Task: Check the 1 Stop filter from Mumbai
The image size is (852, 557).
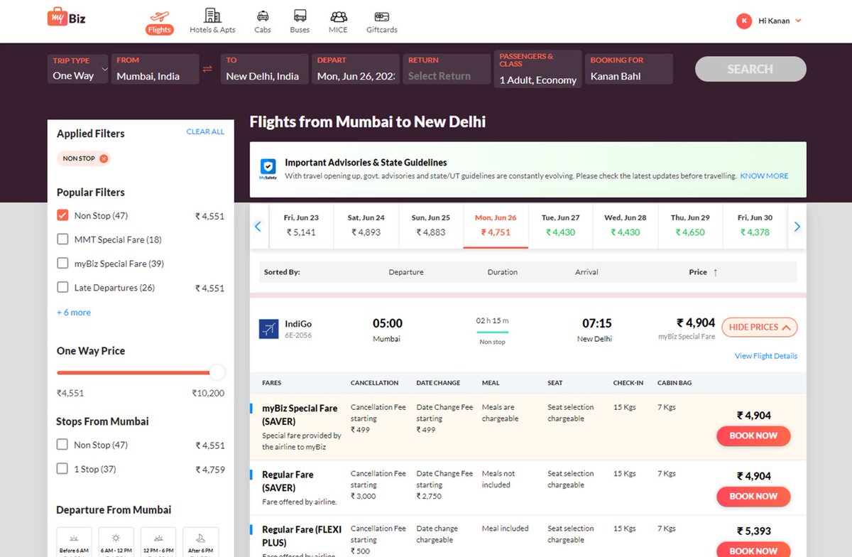Action: 62,469
